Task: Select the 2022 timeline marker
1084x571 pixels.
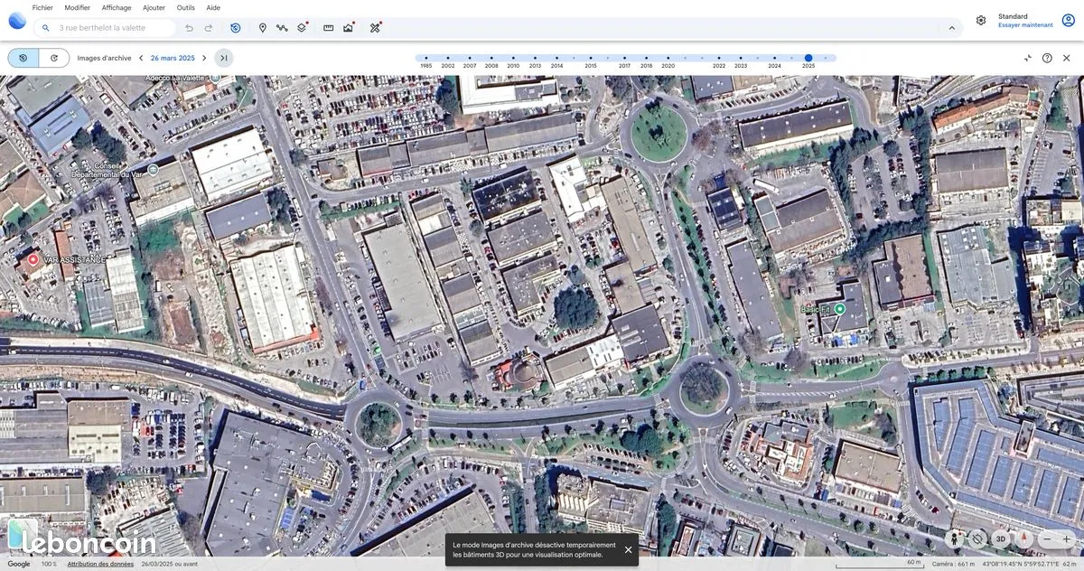Action: pos(719,58)
